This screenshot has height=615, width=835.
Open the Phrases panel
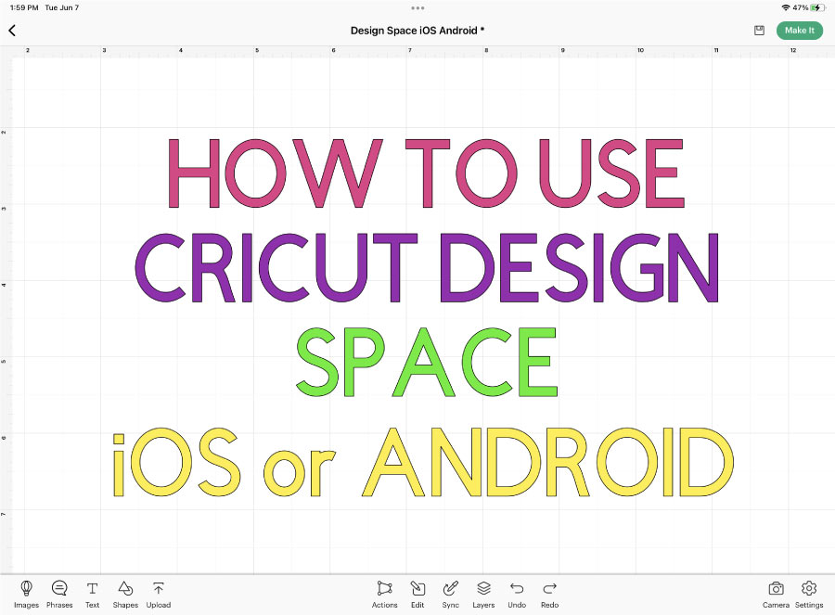[x=59, y=594]
